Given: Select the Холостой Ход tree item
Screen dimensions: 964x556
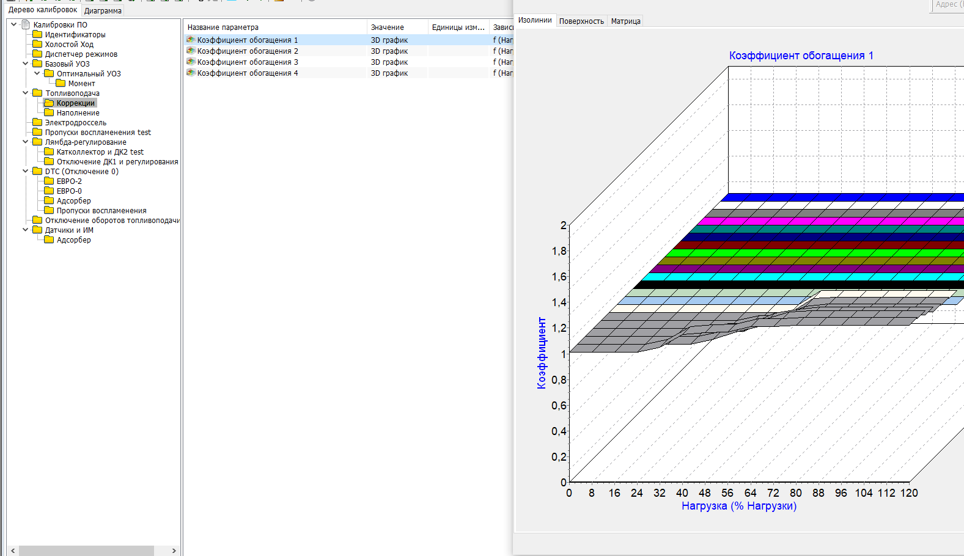Looking at the screenshot, I should [x=69, y=44].
